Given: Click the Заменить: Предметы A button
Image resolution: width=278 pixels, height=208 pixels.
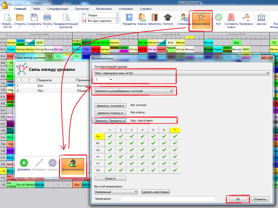Looking at the screenshot, I should (x=110, y=121).
